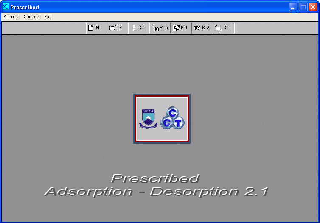The image size is (320, 223).
Task: Click the UFCG CCT logo image
Action: [x=162, y=119]
